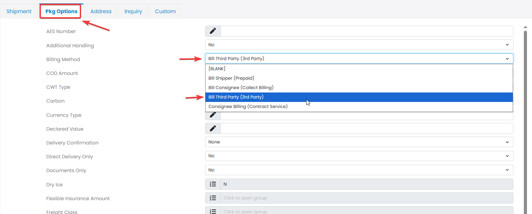Image resolution: width=532 pixels, height=214 pixels.
Task: Click the vertical scrollbar thumb
Action: pyautogui.click(x=525, y=122)
